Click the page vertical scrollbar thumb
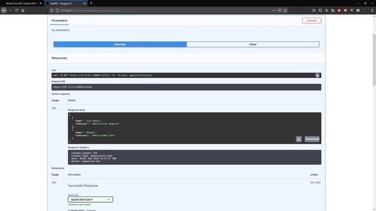376x211 pixels. 374,60
